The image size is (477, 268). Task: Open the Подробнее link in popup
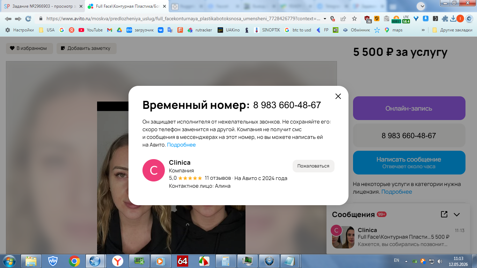pyautogui.click(x=181, y=145)
